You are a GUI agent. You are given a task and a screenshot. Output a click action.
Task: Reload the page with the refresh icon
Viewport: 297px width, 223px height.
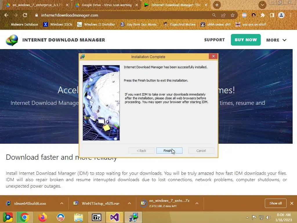point(25,15)
